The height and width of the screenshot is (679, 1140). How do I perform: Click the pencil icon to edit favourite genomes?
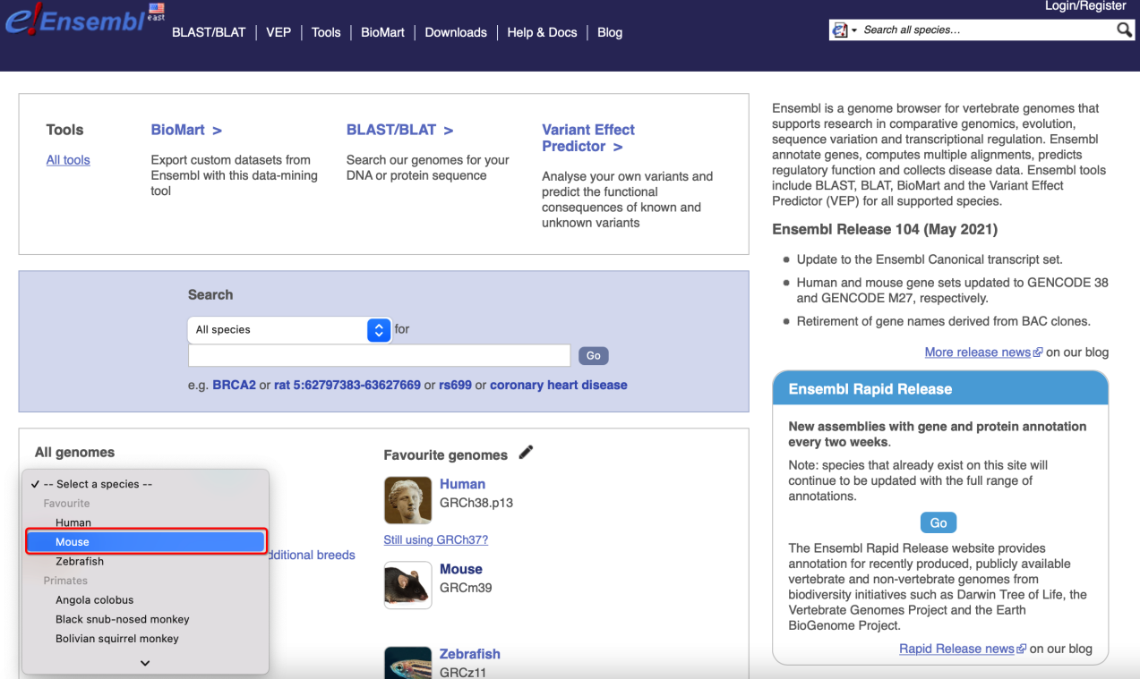tap(526, 453)
